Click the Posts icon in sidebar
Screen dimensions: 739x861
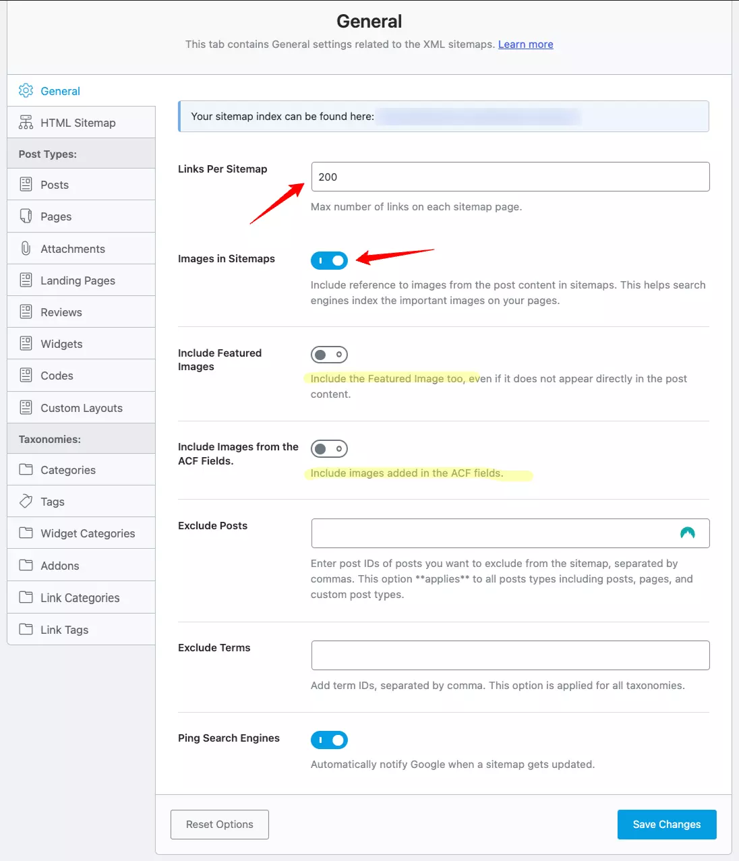coord(26,184)
